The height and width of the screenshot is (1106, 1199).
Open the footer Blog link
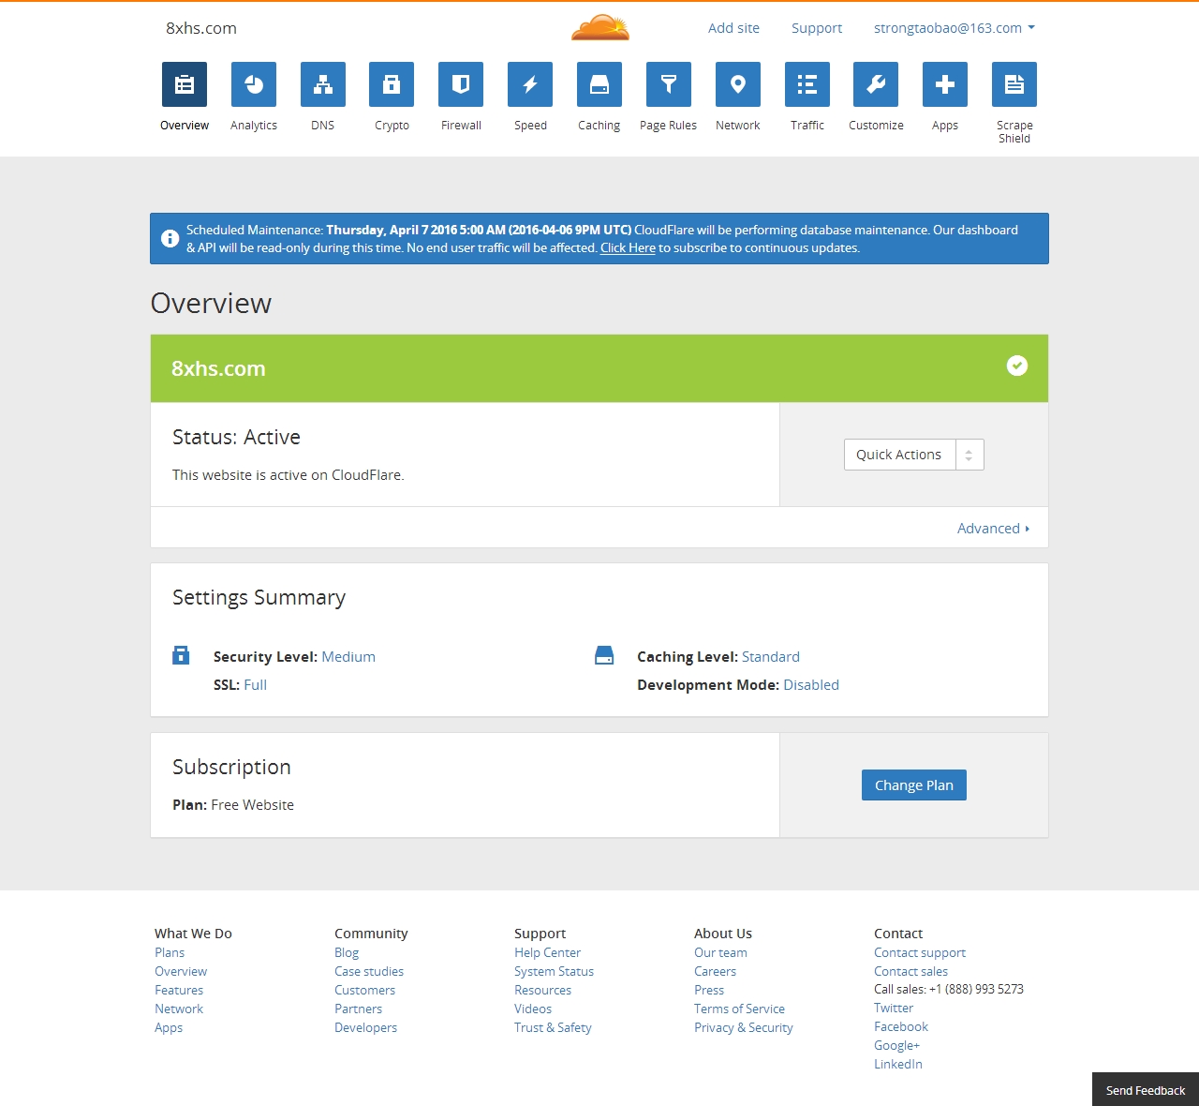pyautogui.click(x=347, y=952)
